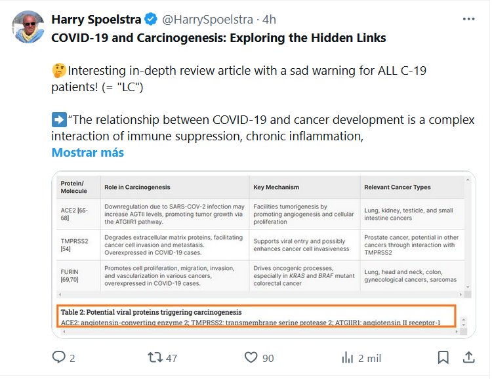
Task: Click the bold COVID-19 and Carcinogenesis headline
Action: 218,37
